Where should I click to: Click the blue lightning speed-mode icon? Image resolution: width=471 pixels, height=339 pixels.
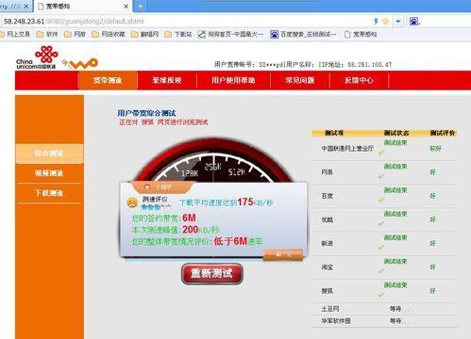point(376,22)
